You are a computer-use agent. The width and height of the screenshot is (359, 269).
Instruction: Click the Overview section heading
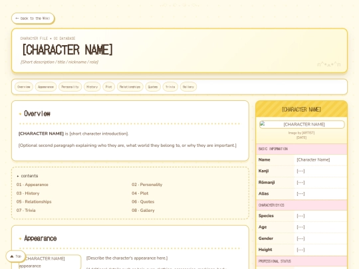click(37, 114)
